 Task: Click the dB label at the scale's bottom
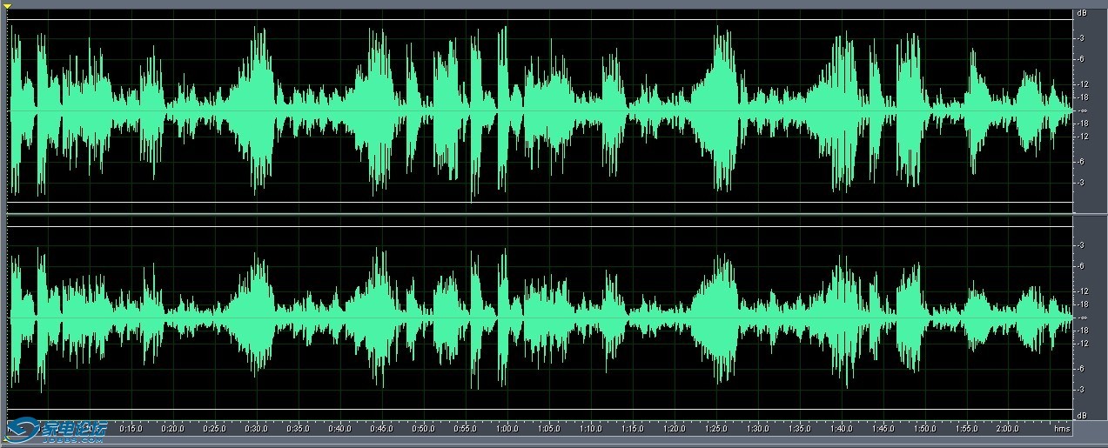[1081, 415]
